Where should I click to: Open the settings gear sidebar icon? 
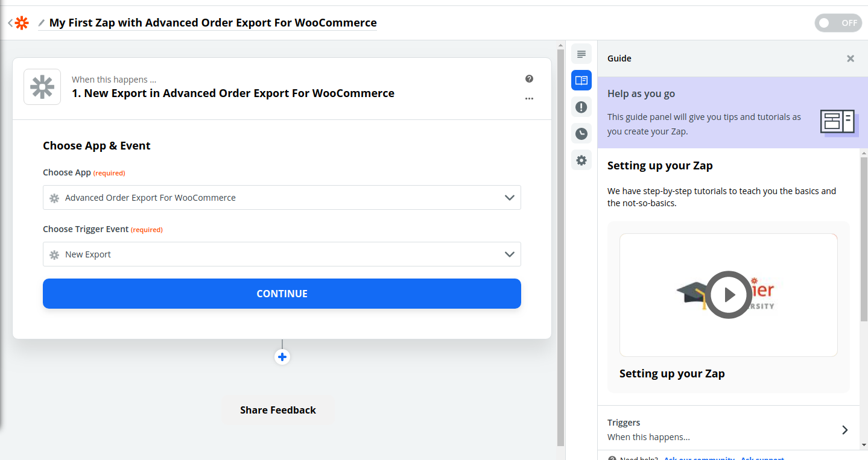coord(581,160)
